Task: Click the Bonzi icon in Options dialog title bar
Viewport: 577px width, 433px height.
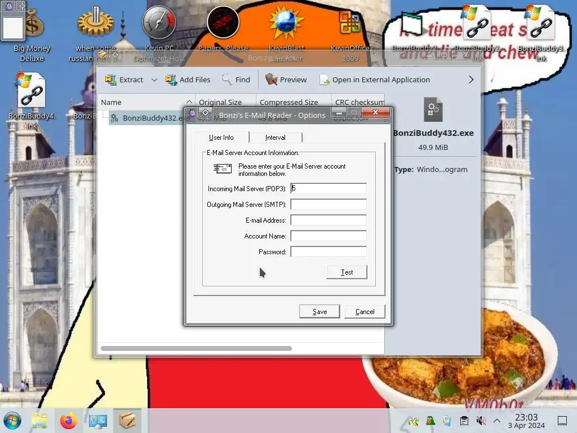Action: click(192, 113)
